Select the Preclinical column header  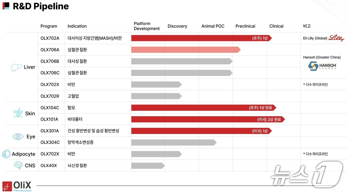coord(245,26)
